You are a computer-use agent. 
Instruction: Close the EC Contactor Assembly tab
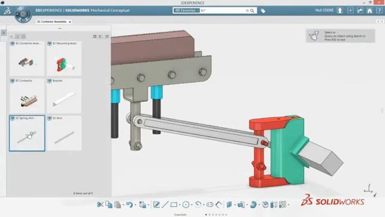[x=70, y=22]
